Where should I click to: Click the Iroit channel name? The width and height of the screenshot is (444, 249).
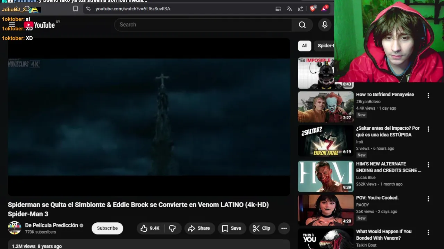pyautogui.click(x=360, y=142)
